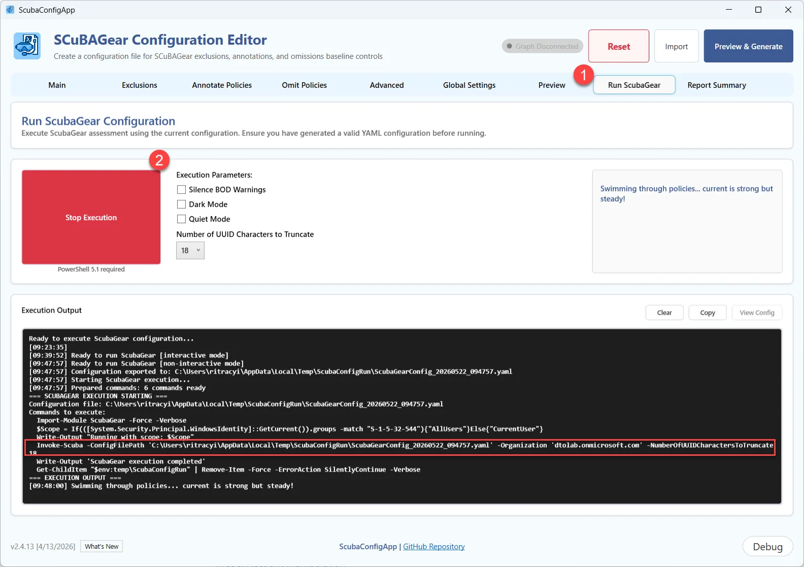Go to Annotate Policies tab
The height and width of the screenshot is (567, 804).
[222, 85]
